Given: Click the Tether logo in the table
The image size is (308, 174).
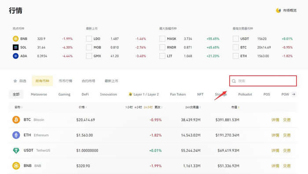Looking at the screenshot, I should point(16,150).
